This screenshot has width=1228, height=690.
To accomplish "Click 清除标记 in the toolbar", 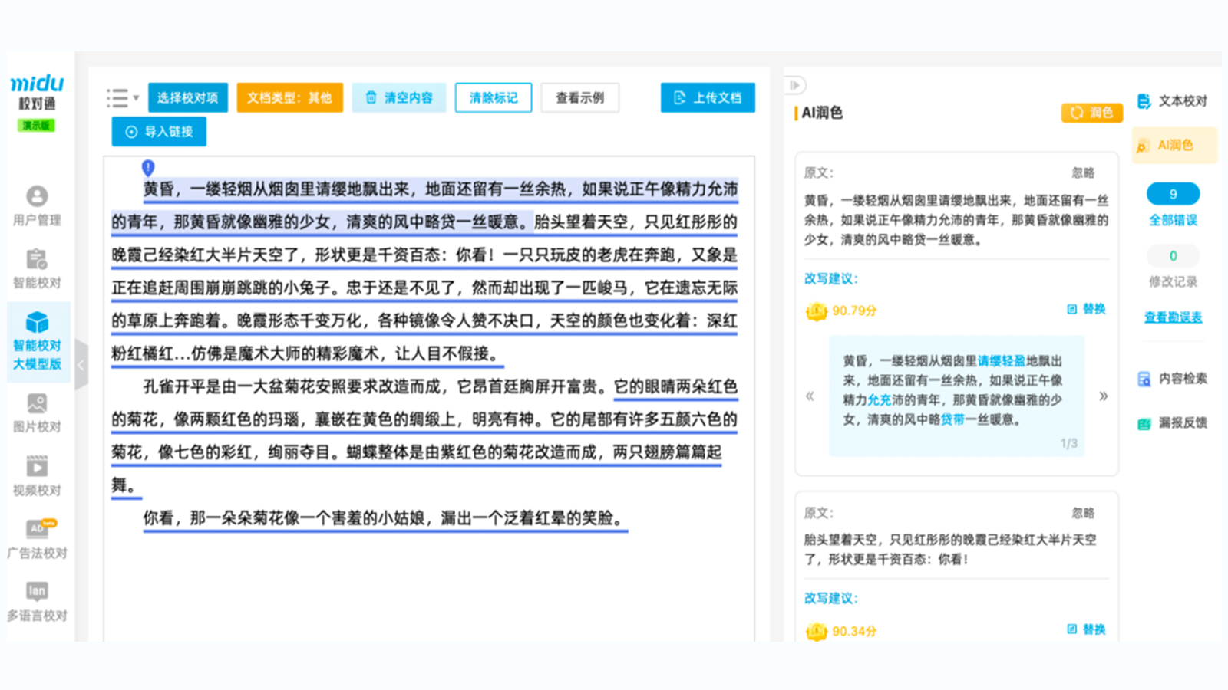I will [x=493, y=98].
